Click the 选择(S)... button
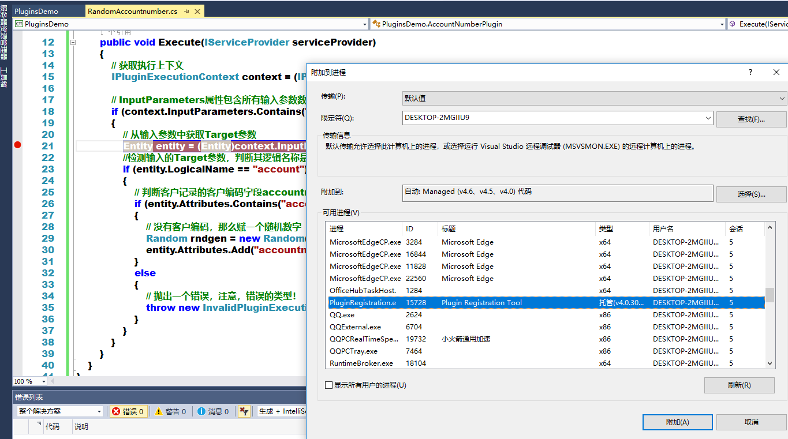 [x=751, y=194]
